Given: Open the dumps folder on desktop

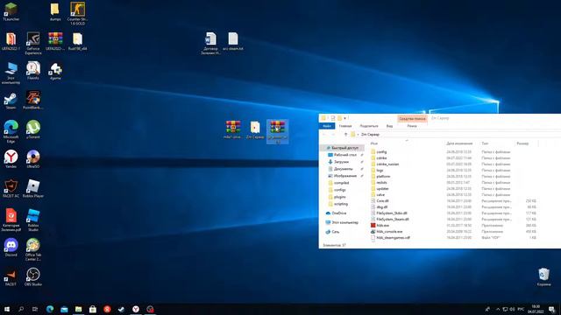Looking at the screenshot, I should coord(54,11).
